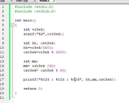This screenshot has height=103, width=129.
Task: Click on #include <stdio.h> line
Action: (34, 7)
